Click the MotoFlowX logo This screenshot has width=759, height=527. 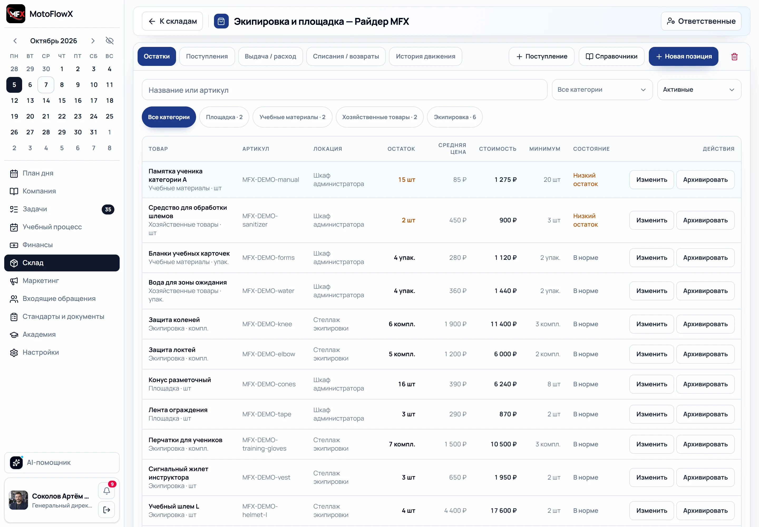point(16,14)
